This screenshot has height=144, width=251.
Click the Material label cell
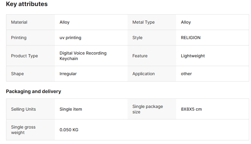19,22
